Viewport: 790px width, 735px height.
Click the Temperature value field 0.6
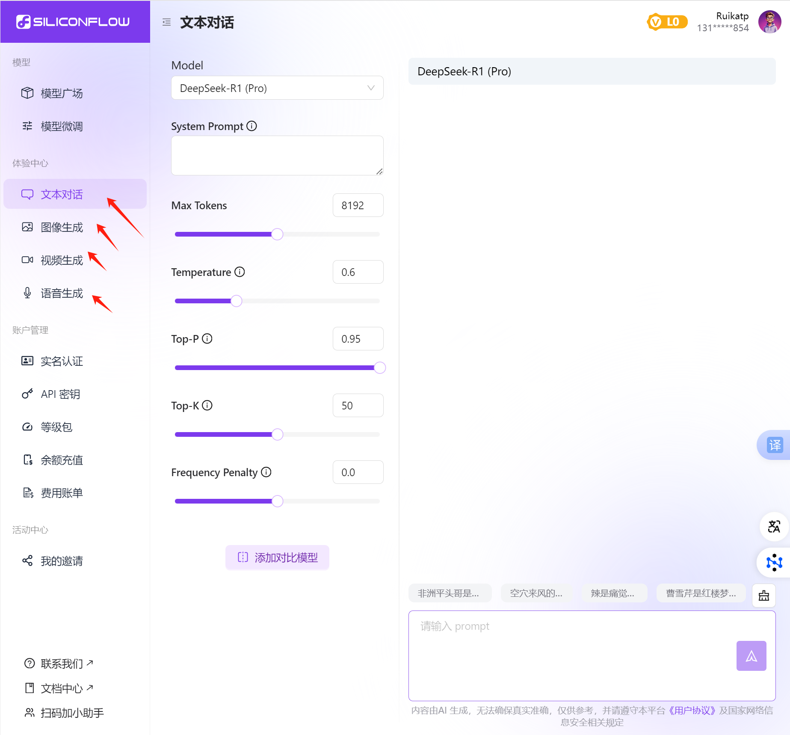tap(358, 272)
